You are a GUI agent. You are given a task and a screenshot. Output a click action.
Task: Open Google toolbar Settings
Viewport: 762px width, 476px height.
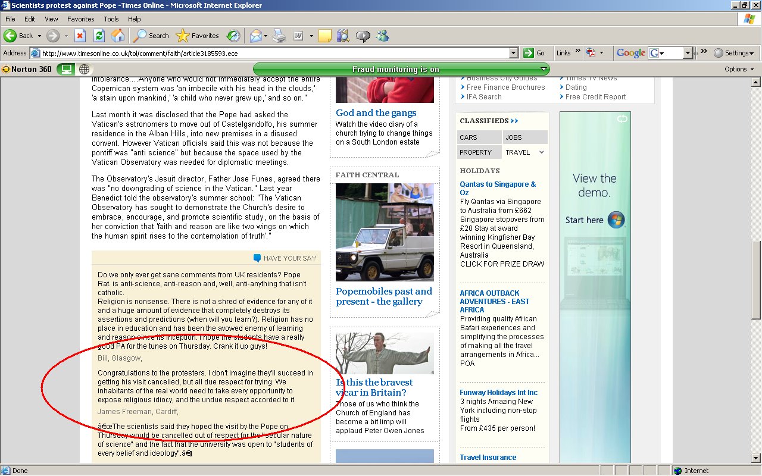734,53
